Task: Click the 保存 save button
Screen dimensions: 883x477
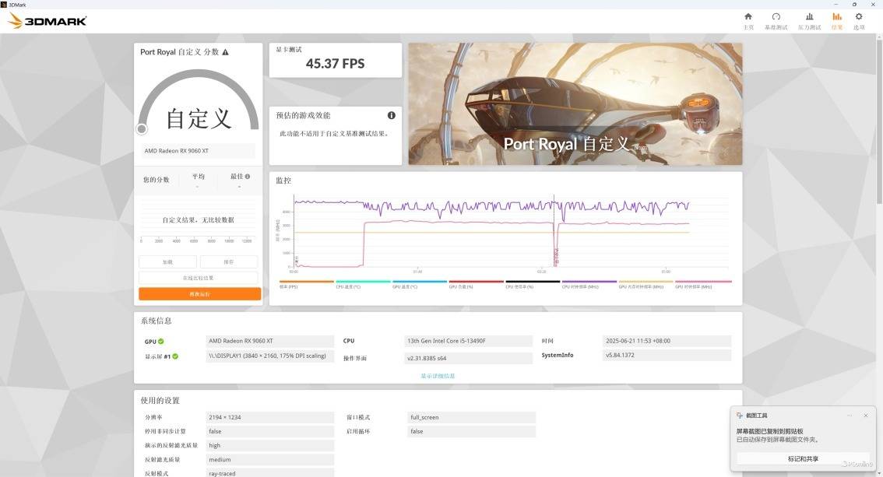Action: (x=228, y=262)
